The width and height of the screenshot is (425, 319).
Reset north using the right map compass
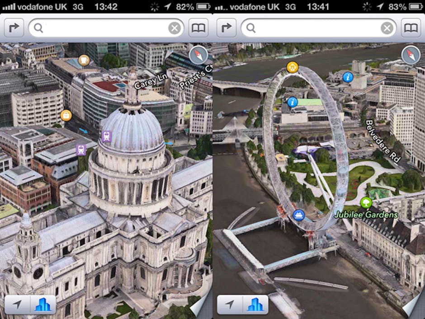point(411,55)
